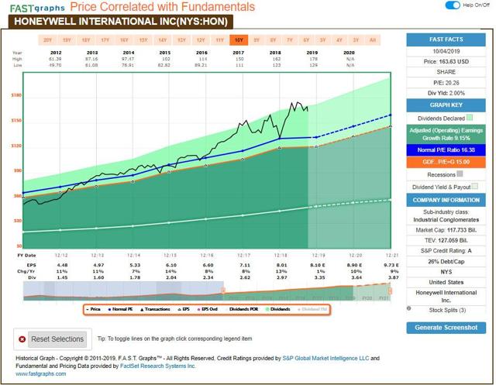Click the left handle of the range navigator
The width and height of the screenshot is (496, 385).
[223, 290]
